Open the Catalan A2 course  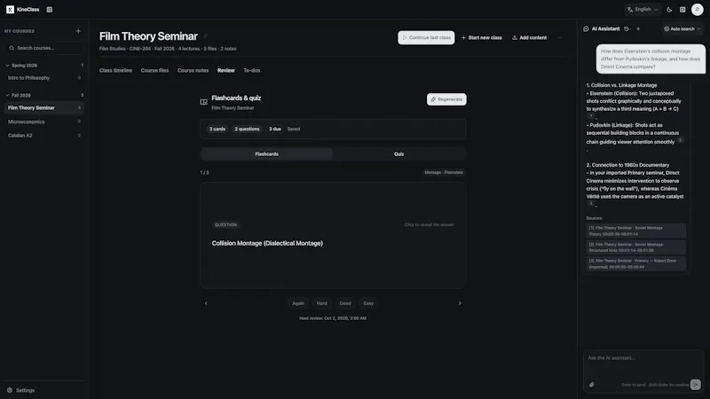click(x=43, y=136)
